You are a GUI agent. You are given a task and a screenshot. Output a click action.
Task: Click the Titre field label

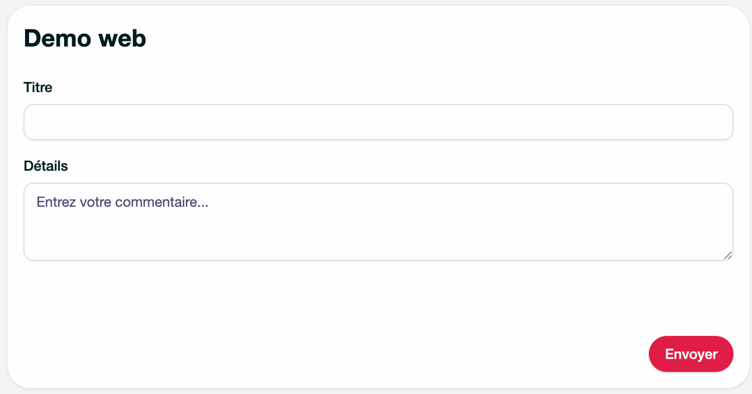point(38,88)
